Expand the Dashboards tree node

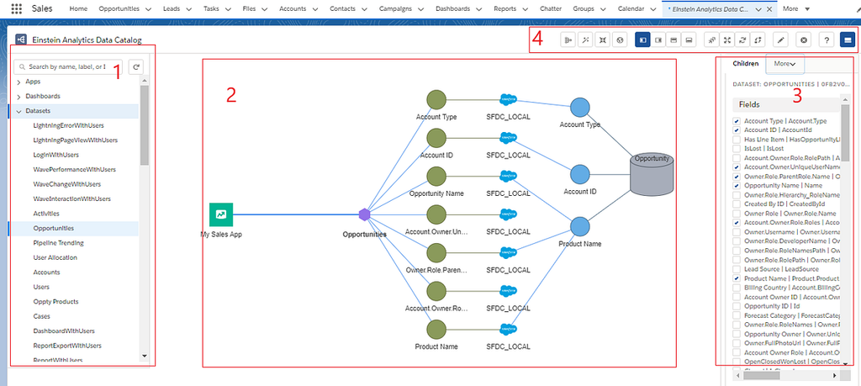coord(19,97)
